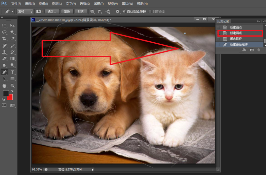Toggle history brush source box for 新建路径组件
This screenshot has width=266, height=175.
(218, 44)
